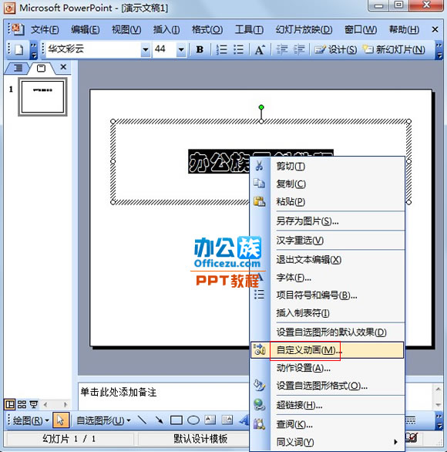Viewport: 447px width, 452px height.
Task: Open the 插入(I) menu
Action: 166,29
